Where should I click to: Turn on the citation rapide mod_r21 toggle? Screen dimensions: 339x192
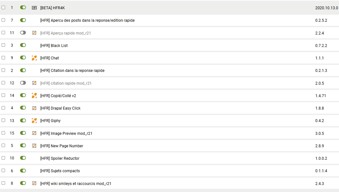[x=23, y=83]
